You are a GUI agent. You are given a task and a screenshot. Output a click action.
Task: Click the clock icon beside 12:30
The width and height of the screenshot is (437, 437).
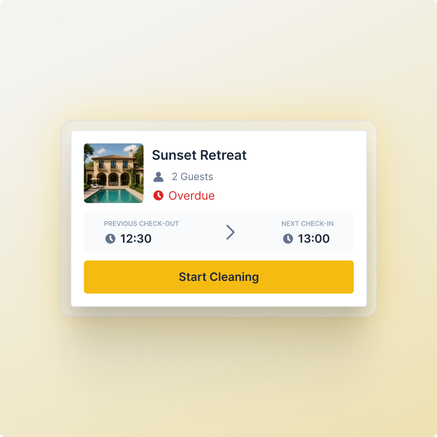point(110,238)
